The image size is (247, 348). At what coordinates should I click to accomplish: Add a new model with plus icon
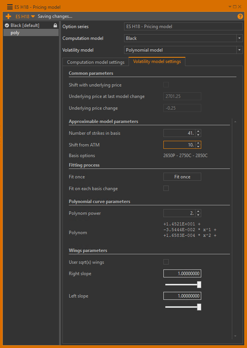(8, 16)
